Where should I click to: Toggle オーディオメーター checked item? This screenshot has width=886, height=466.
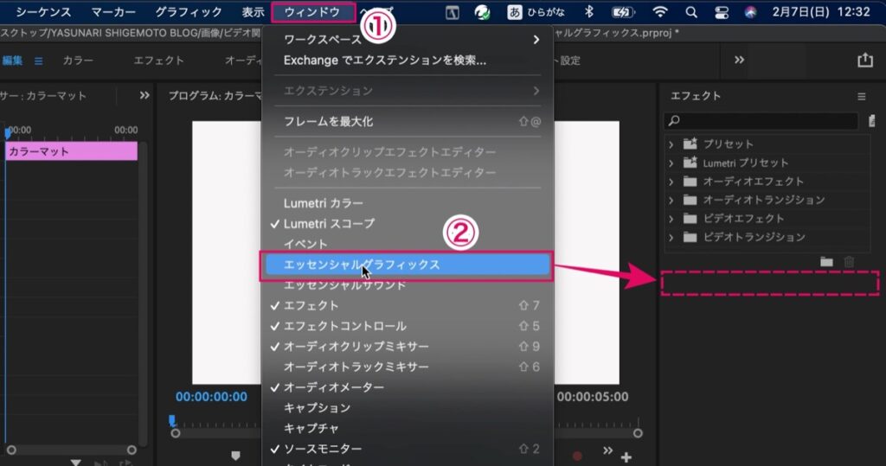pyautogui.click(x=408, y=387)
